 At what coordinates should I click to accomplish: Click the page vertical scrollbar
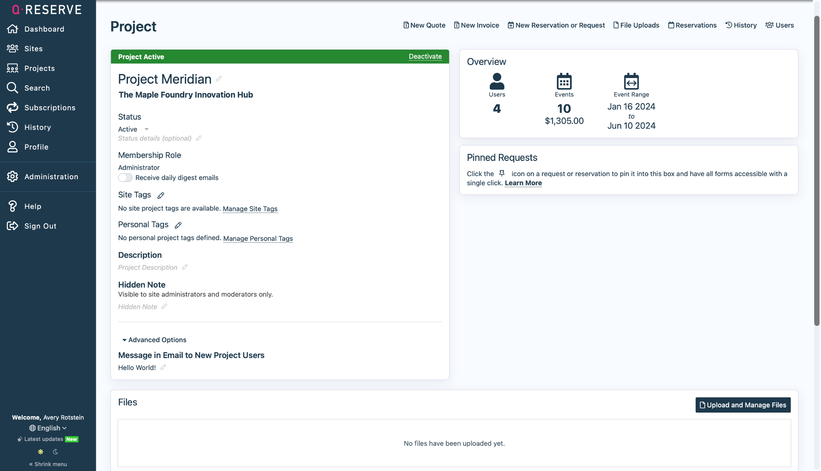tap(817, 171)
